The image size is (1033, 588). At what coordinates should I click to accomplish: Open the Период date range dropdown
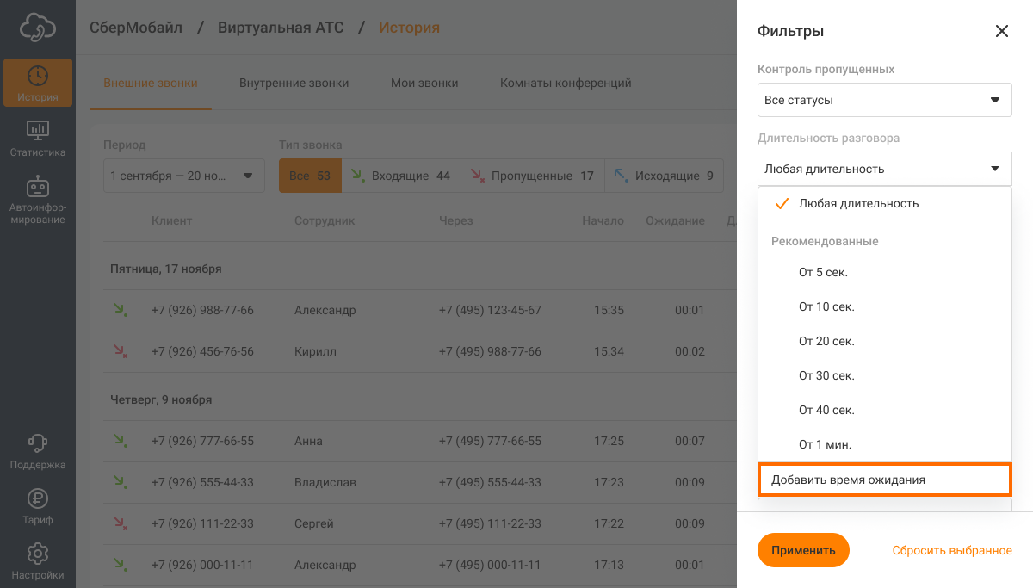[183, 176]
